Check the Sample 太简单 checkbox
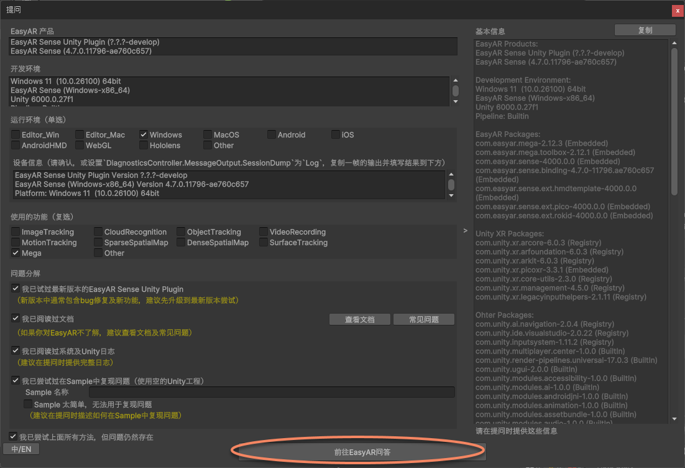685x468 pixels. coord(27,404)
